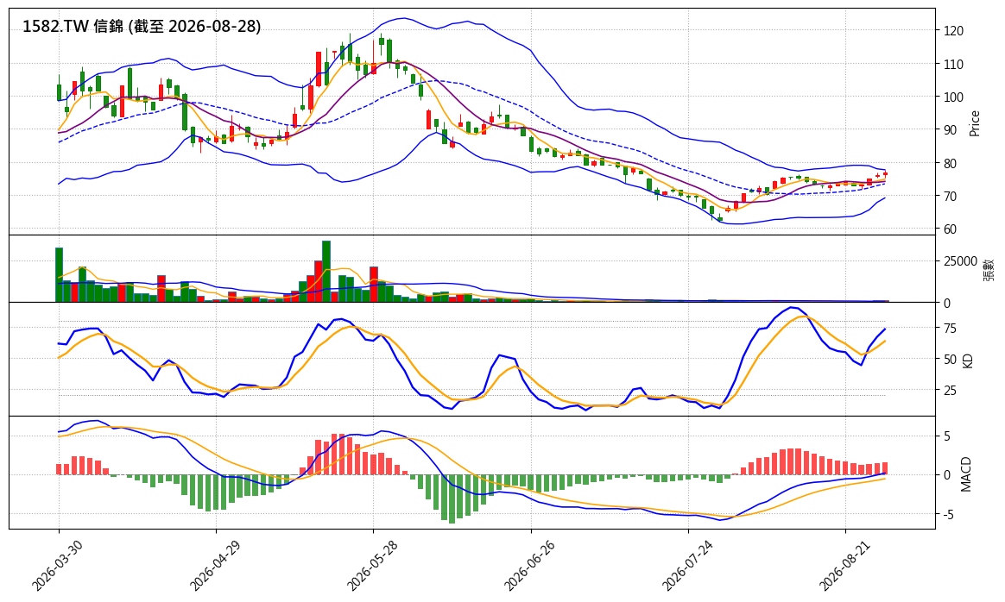Screen dimensions: 1005x602
Task: Click the 100 price tick label
Action: [x=953, y=97]
